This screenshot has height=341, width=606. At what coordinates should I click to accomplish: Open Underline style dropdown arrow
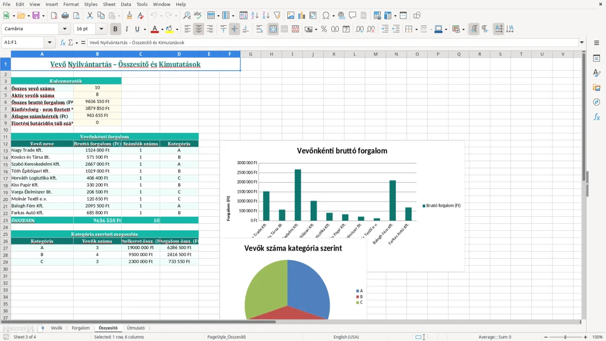coord(144,29)
